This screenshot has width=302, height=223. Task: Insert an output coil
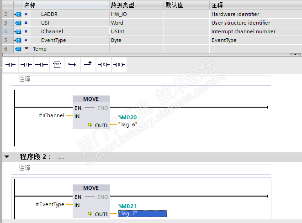(42, 65)
